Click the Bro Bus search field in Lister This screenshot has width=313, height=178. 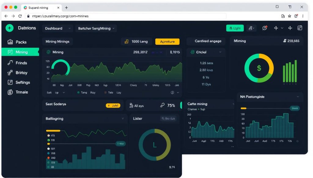click(168, 118)
